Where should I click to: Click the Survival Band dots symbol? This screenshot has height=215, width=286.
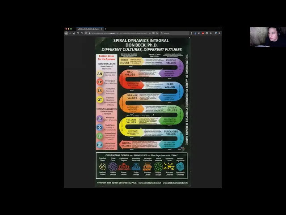[102, 167]
